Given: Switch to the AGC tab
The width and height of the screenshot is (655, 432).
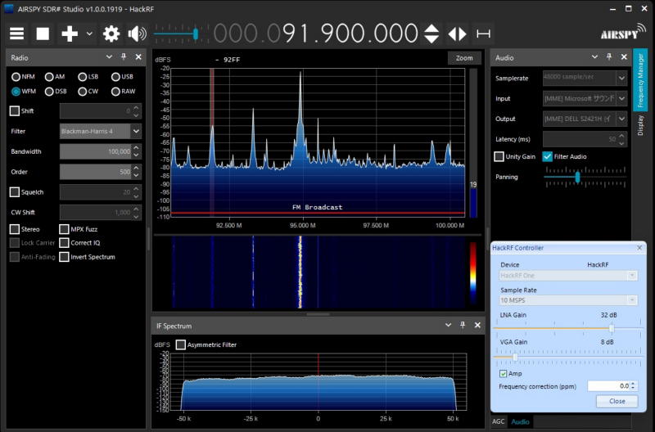Looking at the screenshot, I should pyautogui.click(x=499, y=421).
